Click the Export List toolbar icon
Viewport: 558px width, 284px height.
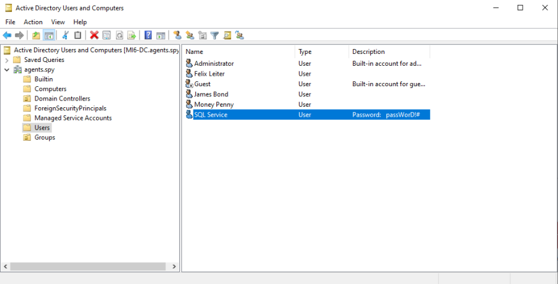pos(131,35)
